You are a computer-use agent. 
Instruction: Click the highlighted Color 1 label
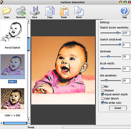(x=13, y=82)
